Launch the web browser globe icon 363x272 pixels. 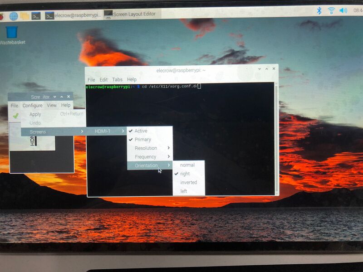(14, 16)
